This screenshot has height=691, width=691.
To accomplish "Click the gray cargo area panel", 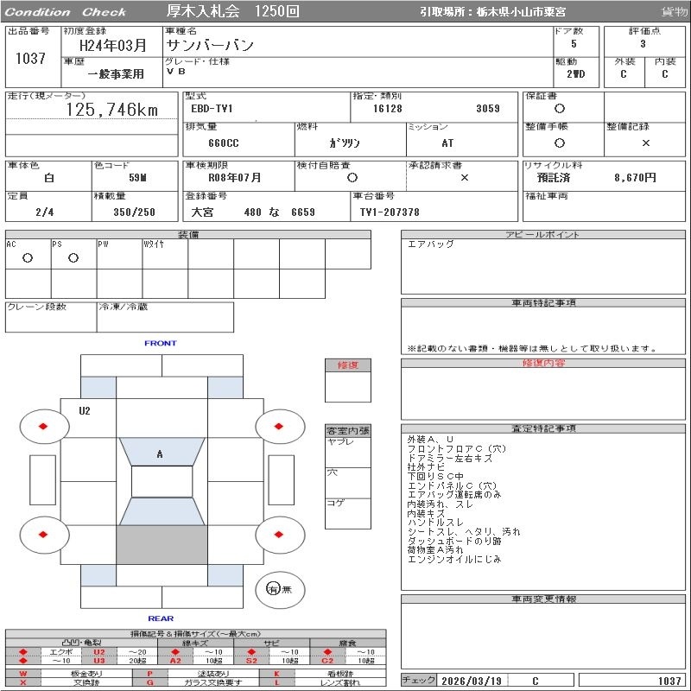I will click(162, 545).
